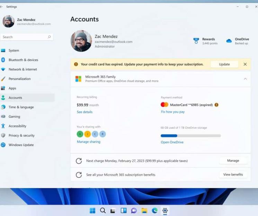The image size is (258, 216).
Task: Click the MasterCard logo icon
Action: click(164, 105)
